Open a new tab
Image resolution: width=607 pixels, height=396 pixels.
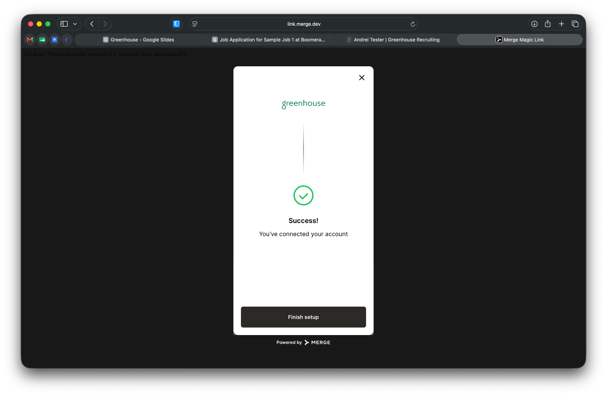(x=561, y=24)
